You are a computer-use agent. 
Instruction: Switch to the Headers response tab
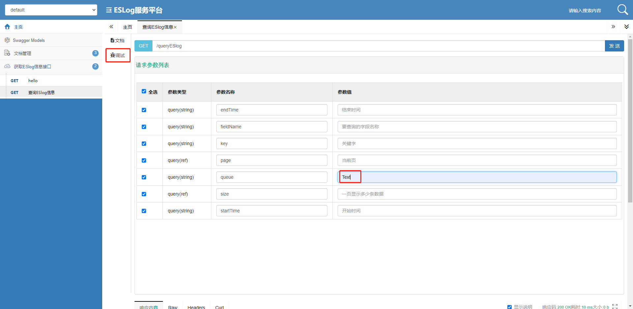point(196,307)
